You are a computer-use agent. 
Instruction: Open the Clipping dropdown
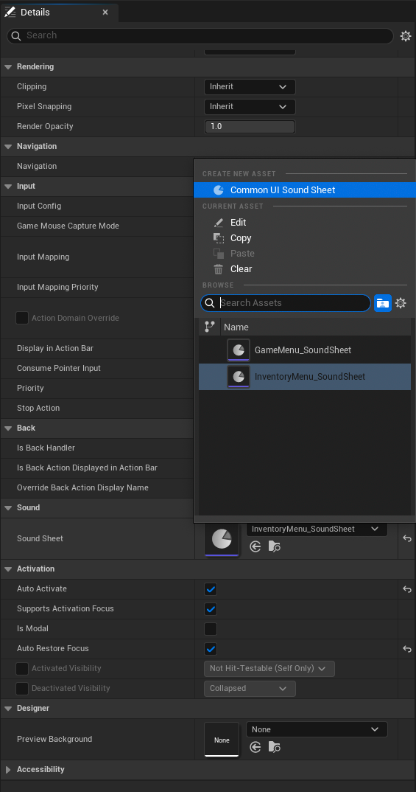[250, 86]
